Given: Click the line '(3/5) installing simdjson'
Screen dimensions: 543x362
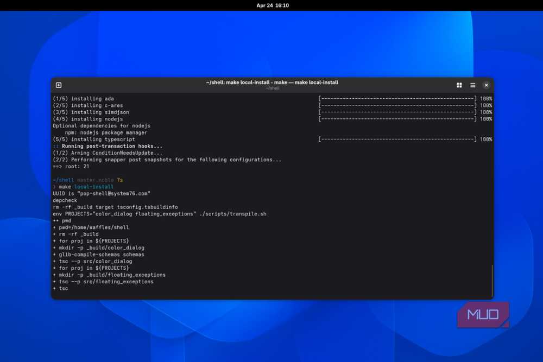Looking at the screenshot, I should coord(91,112).
